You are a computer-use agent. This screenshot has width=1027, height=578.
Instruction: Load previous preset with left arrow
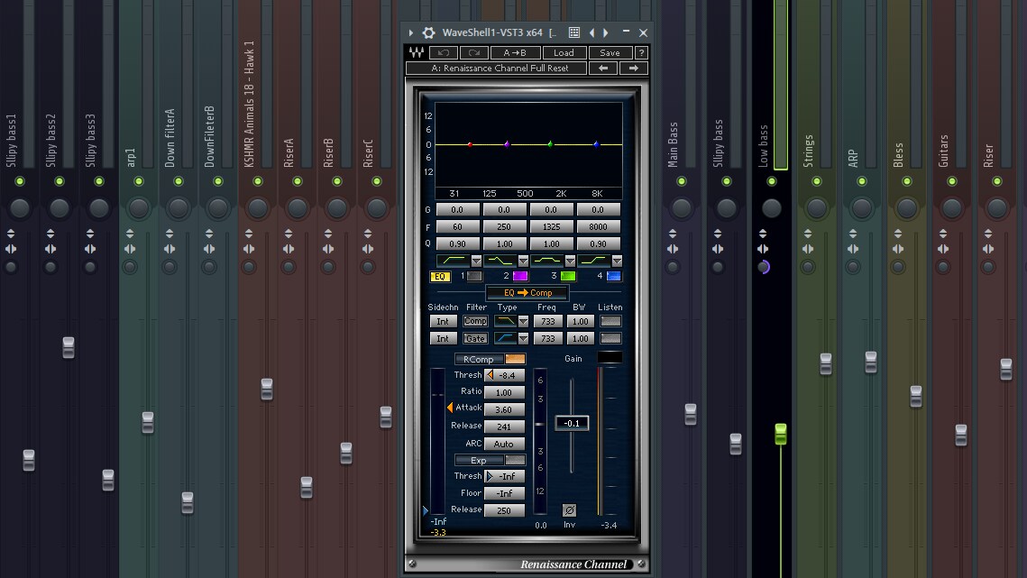click(603, 69)
